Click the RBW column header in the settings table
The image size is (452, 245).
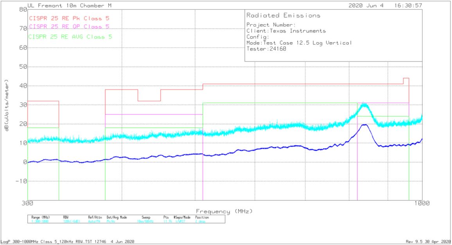coord(66,217)
